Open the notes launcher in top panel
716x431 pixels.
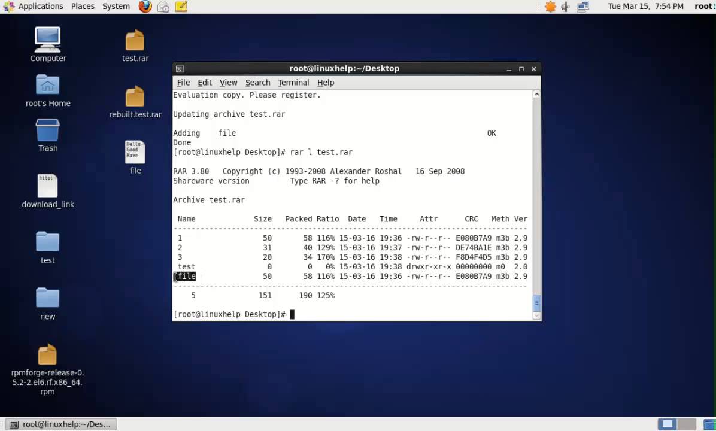point(181,7)
